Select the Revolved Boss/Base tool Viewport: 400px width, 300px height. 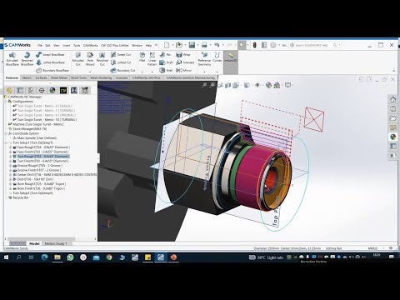[x=27, y=59]
